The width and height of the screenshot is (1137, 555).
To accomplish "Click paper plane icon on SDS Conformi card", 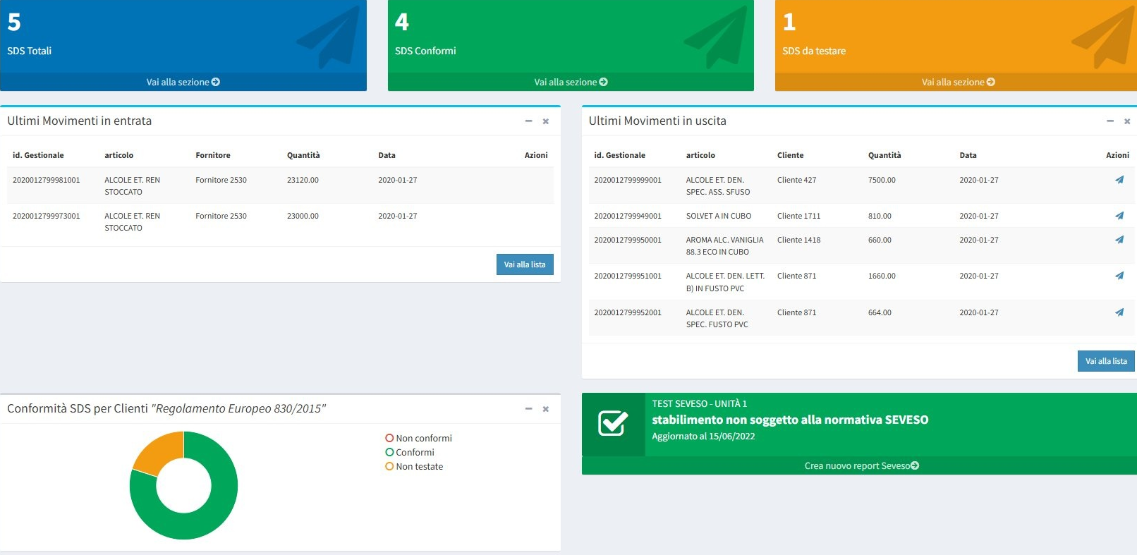I will click(x=715, y=37).
